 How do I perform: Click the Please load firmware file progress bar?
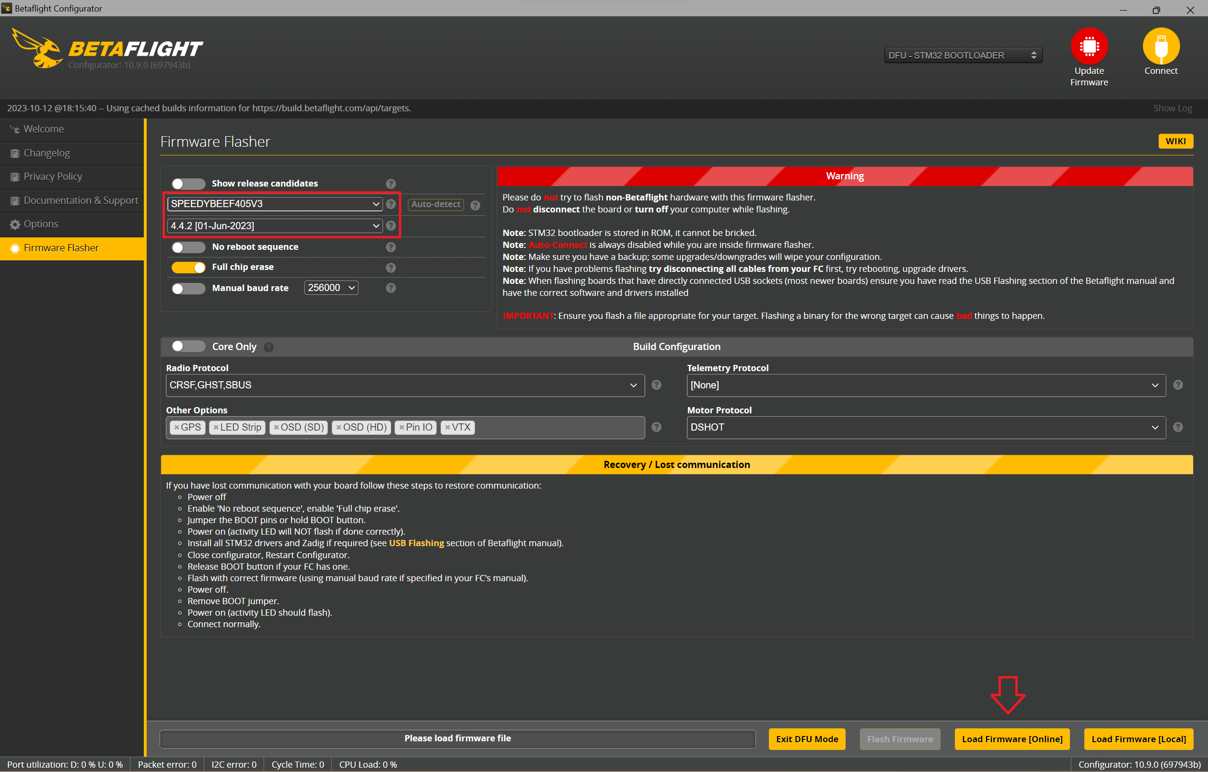(x=457, y=738)
